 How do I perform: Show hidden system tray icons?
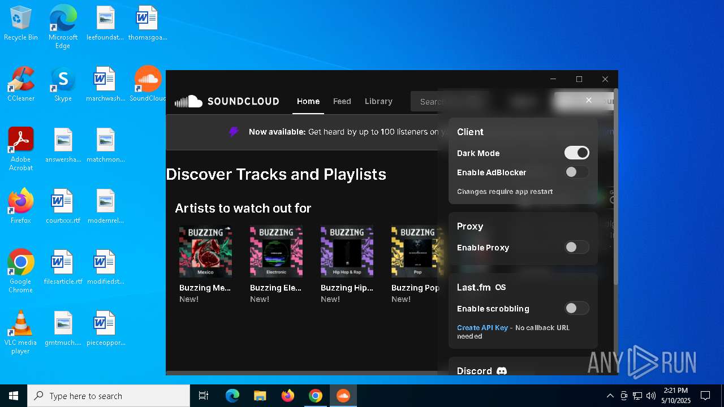pyautogui.click(x=610, y=396)
